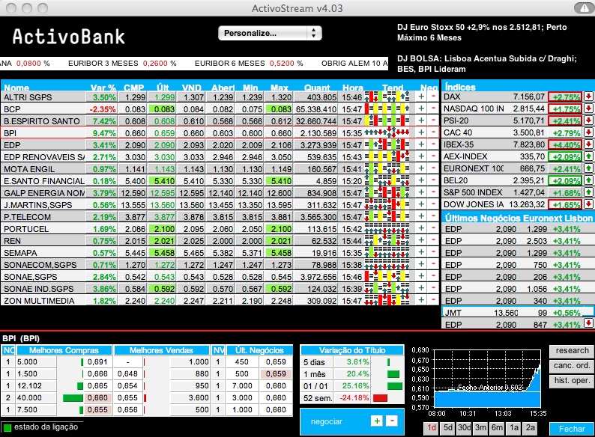595x437 pixels.
Task: Click the plus icon for B.ESPIRITO SANTO
Action: point(421,120)
